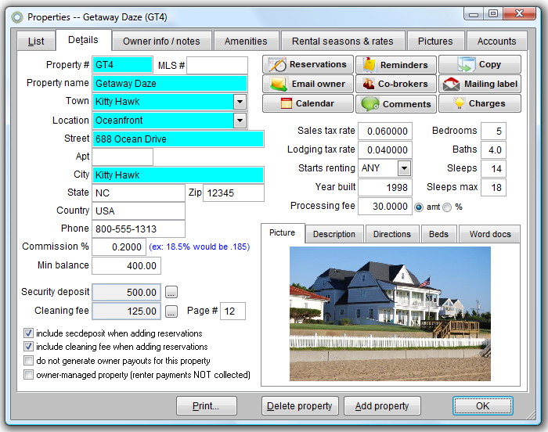Switch to the List tab

[36, 41]
